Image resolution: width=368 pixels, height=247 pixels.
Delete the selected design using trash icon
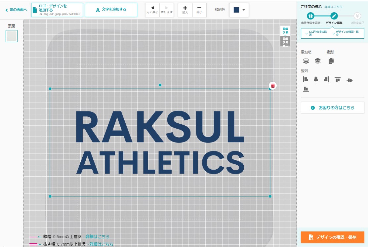273,86
